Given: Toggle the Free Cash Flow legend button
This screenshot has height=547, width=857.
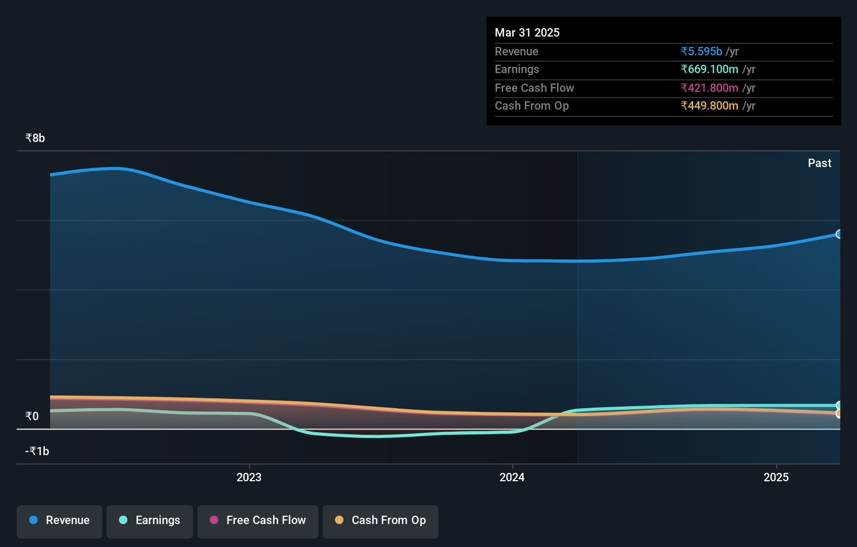Looking at the screenshot, I should (258, 521).
